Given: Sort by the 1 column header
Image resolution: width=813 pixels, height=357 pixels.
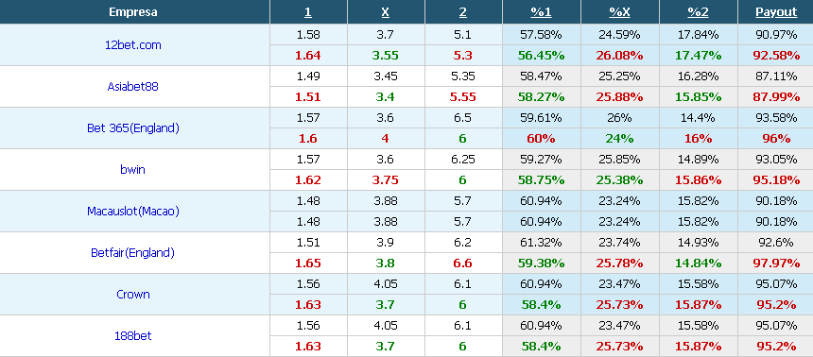Looking at the screenshot, I should 308,12.
